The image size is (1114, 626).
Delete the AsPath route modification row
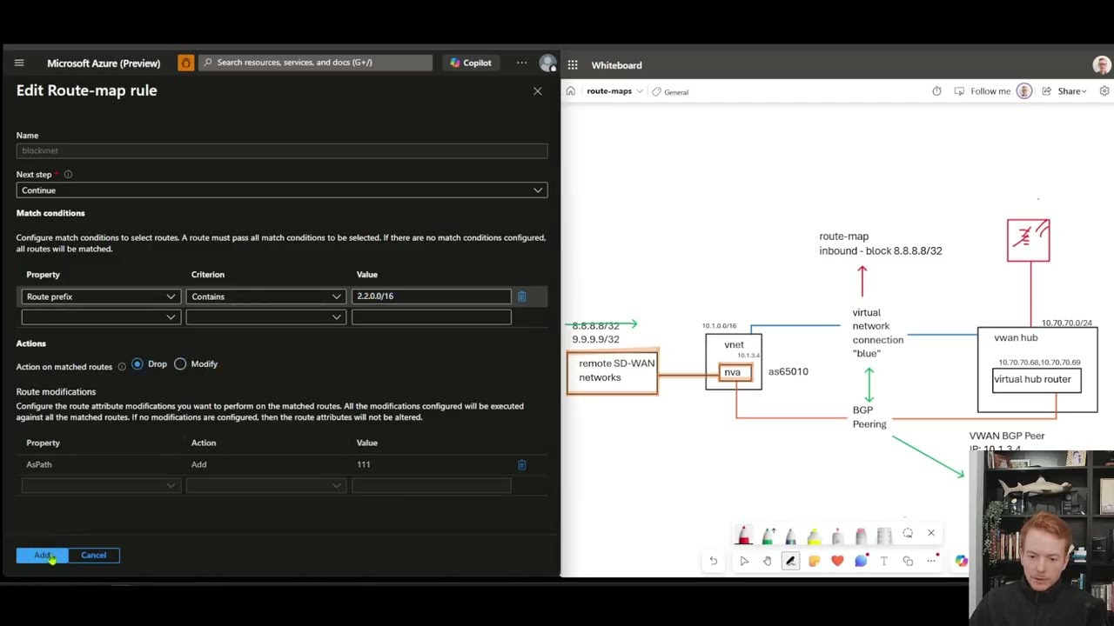521,464
